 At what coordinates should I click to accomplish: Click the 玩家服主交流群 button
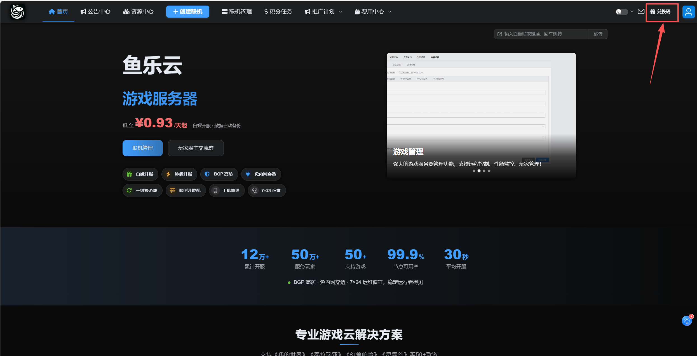coord(196,148)
